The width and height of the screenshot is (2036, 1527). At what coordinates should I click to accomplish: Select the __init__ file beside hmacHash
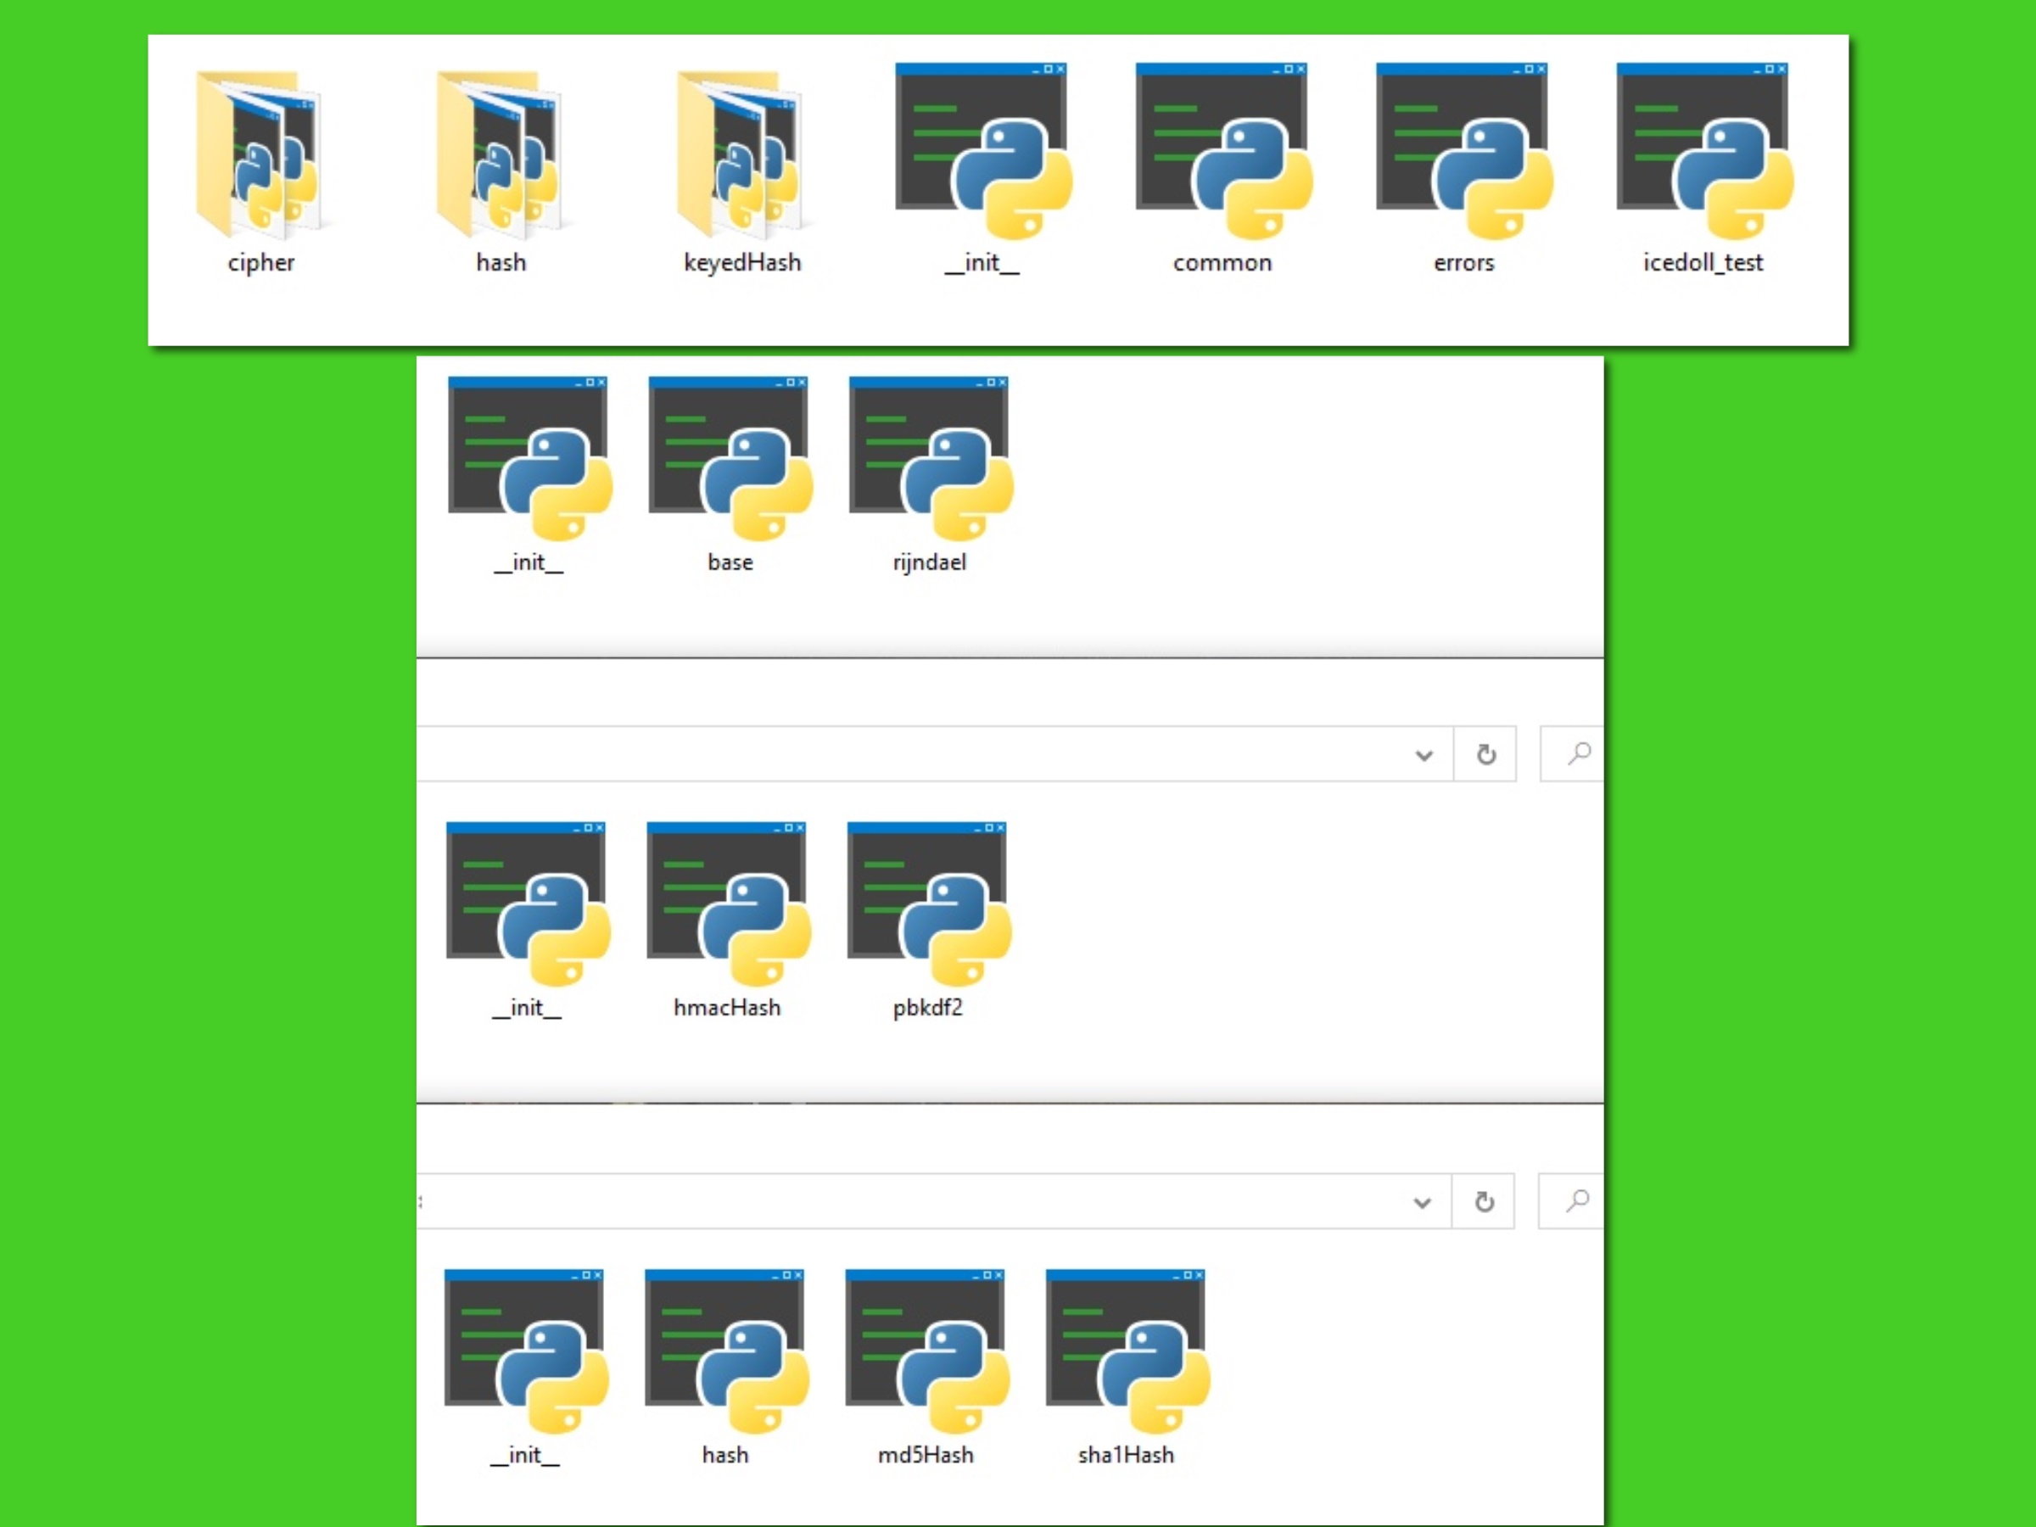click(x=528, y=903)
